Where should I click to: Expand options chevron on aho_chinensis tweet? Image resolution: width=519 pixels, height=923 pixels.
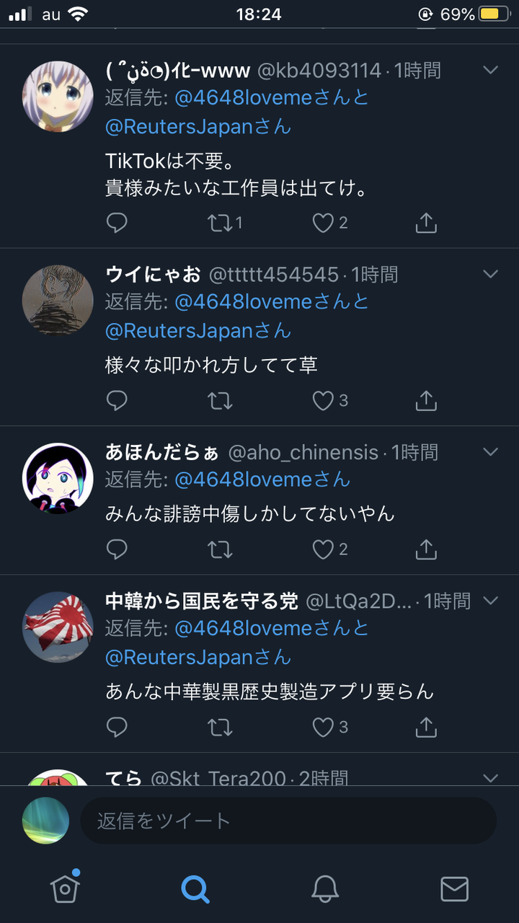click(490, 452)
